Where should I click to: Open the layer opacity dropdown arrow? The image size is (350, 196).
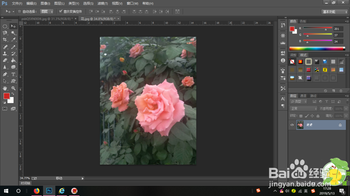click(x=346, y=109)
